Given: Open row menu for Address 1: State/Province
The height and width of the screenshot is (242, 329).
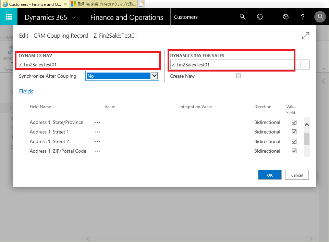Looking at the screenshot, I should [x=97, y=122].
